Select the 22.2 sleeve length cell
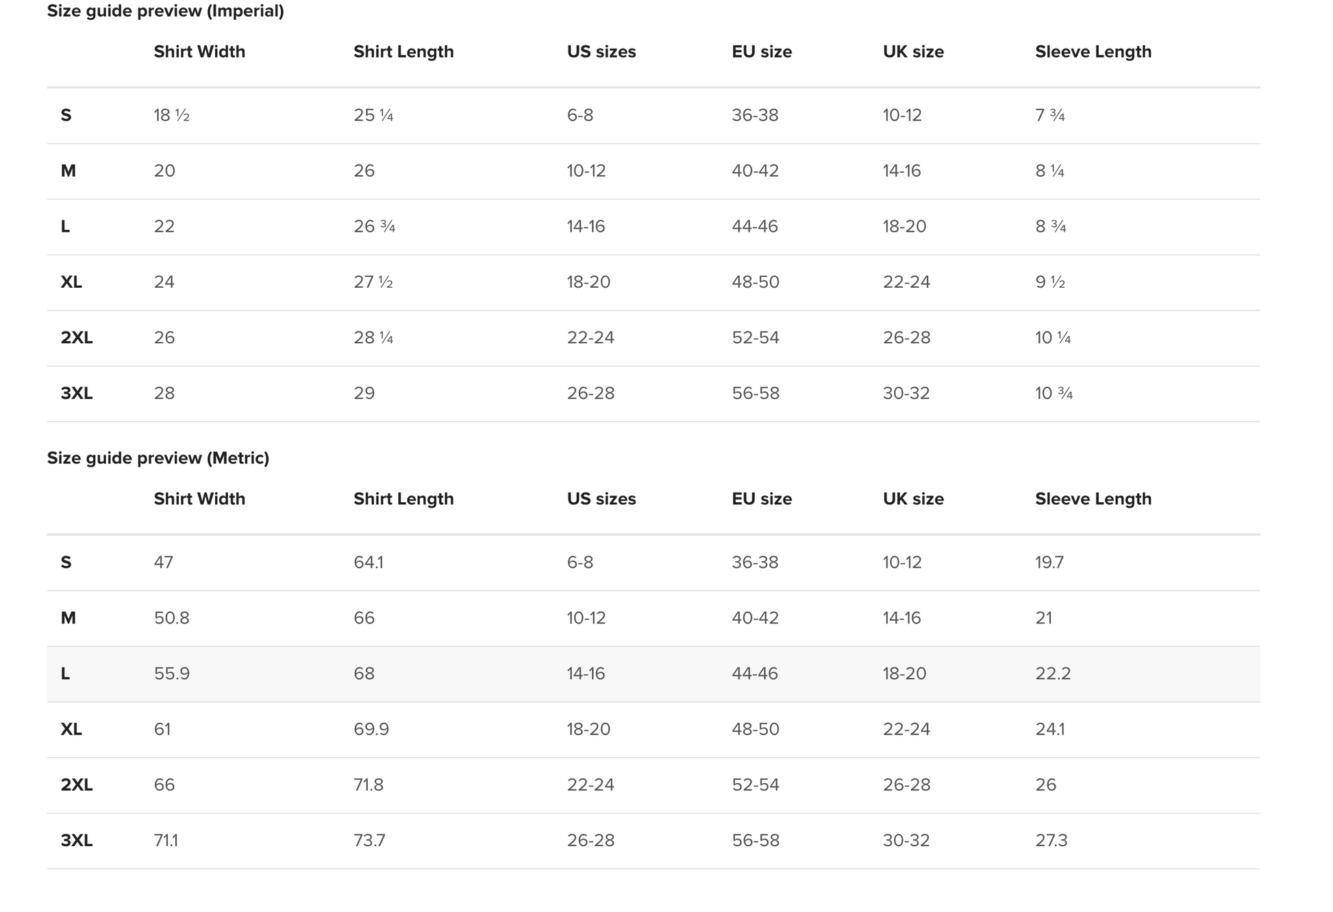The height and width of the screenshot is (912, 1333). click(1052, 674)
